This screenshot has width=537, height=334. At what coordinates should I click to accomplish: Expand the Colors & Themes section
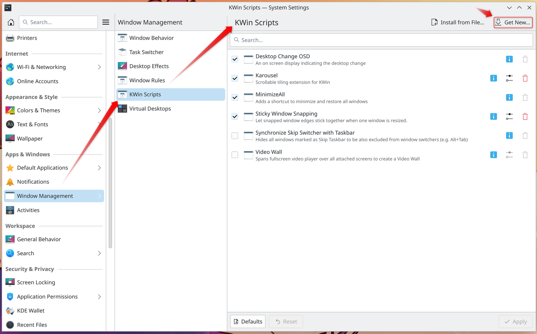point(99,110)
